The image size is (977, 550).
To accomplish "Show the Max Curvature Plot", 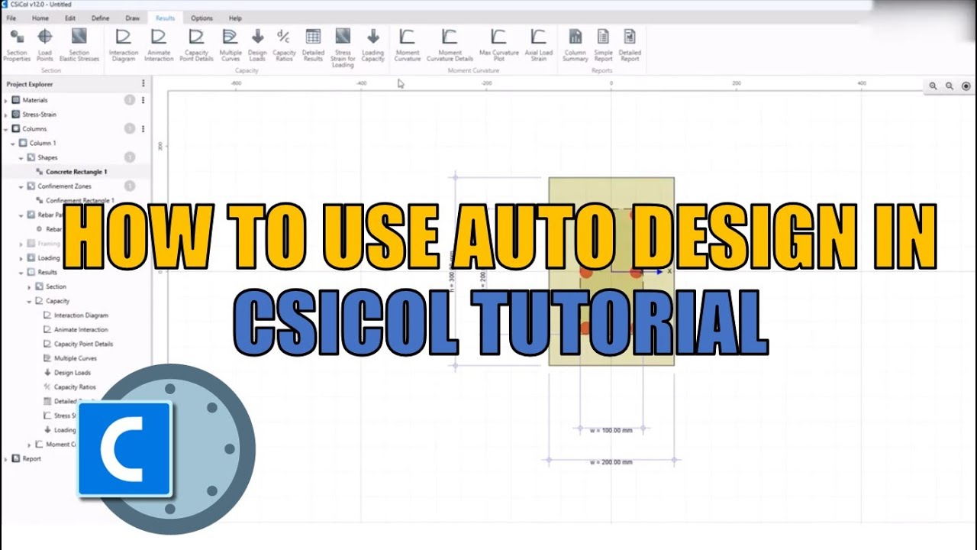I will tap(498, 45).
